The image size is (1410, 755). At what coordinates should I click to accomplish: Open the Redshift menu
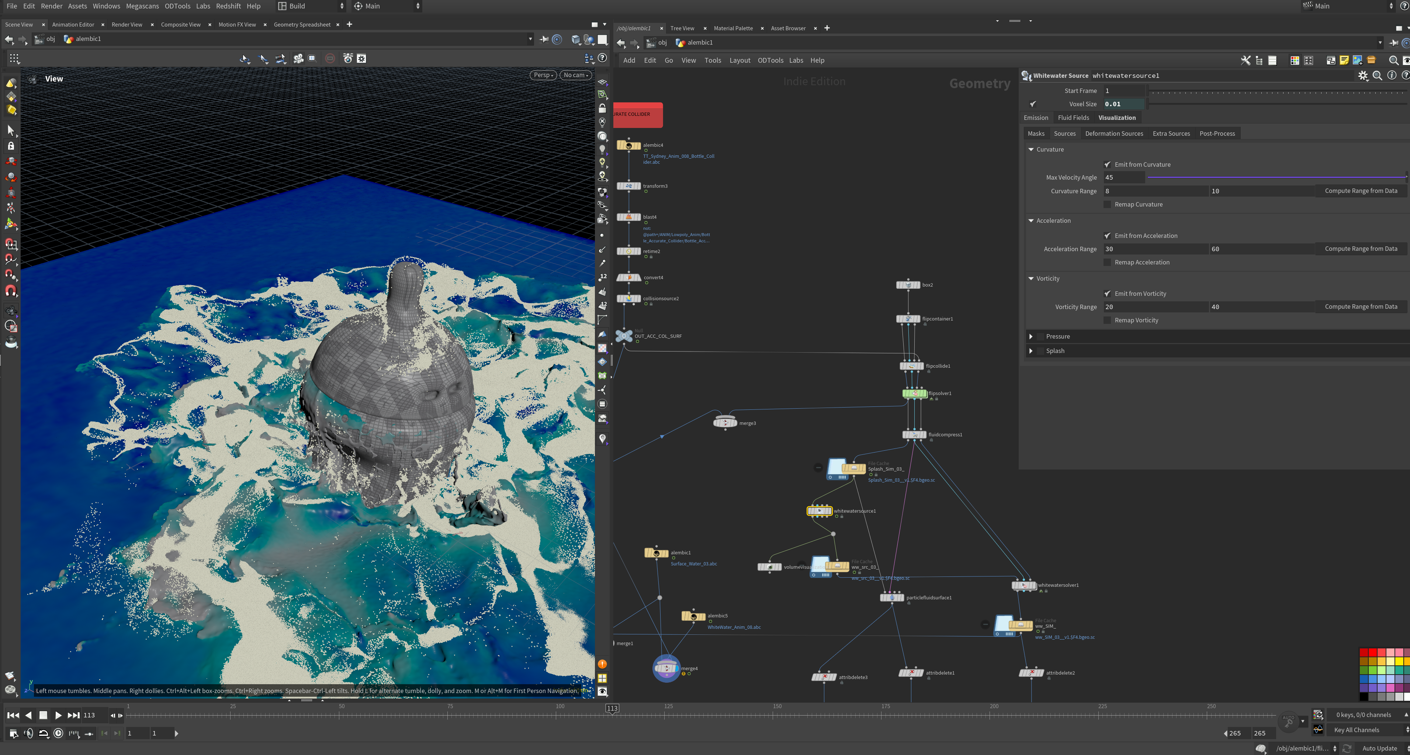click(228, 6)
